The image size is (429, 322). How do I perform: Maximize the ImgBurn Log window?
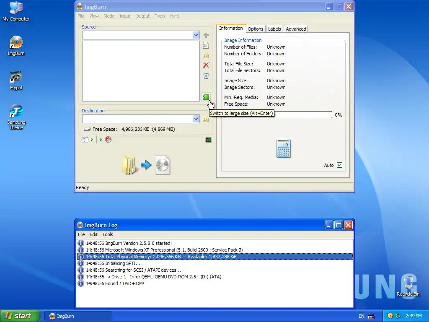pyautogui.click(x=339, y=225)
